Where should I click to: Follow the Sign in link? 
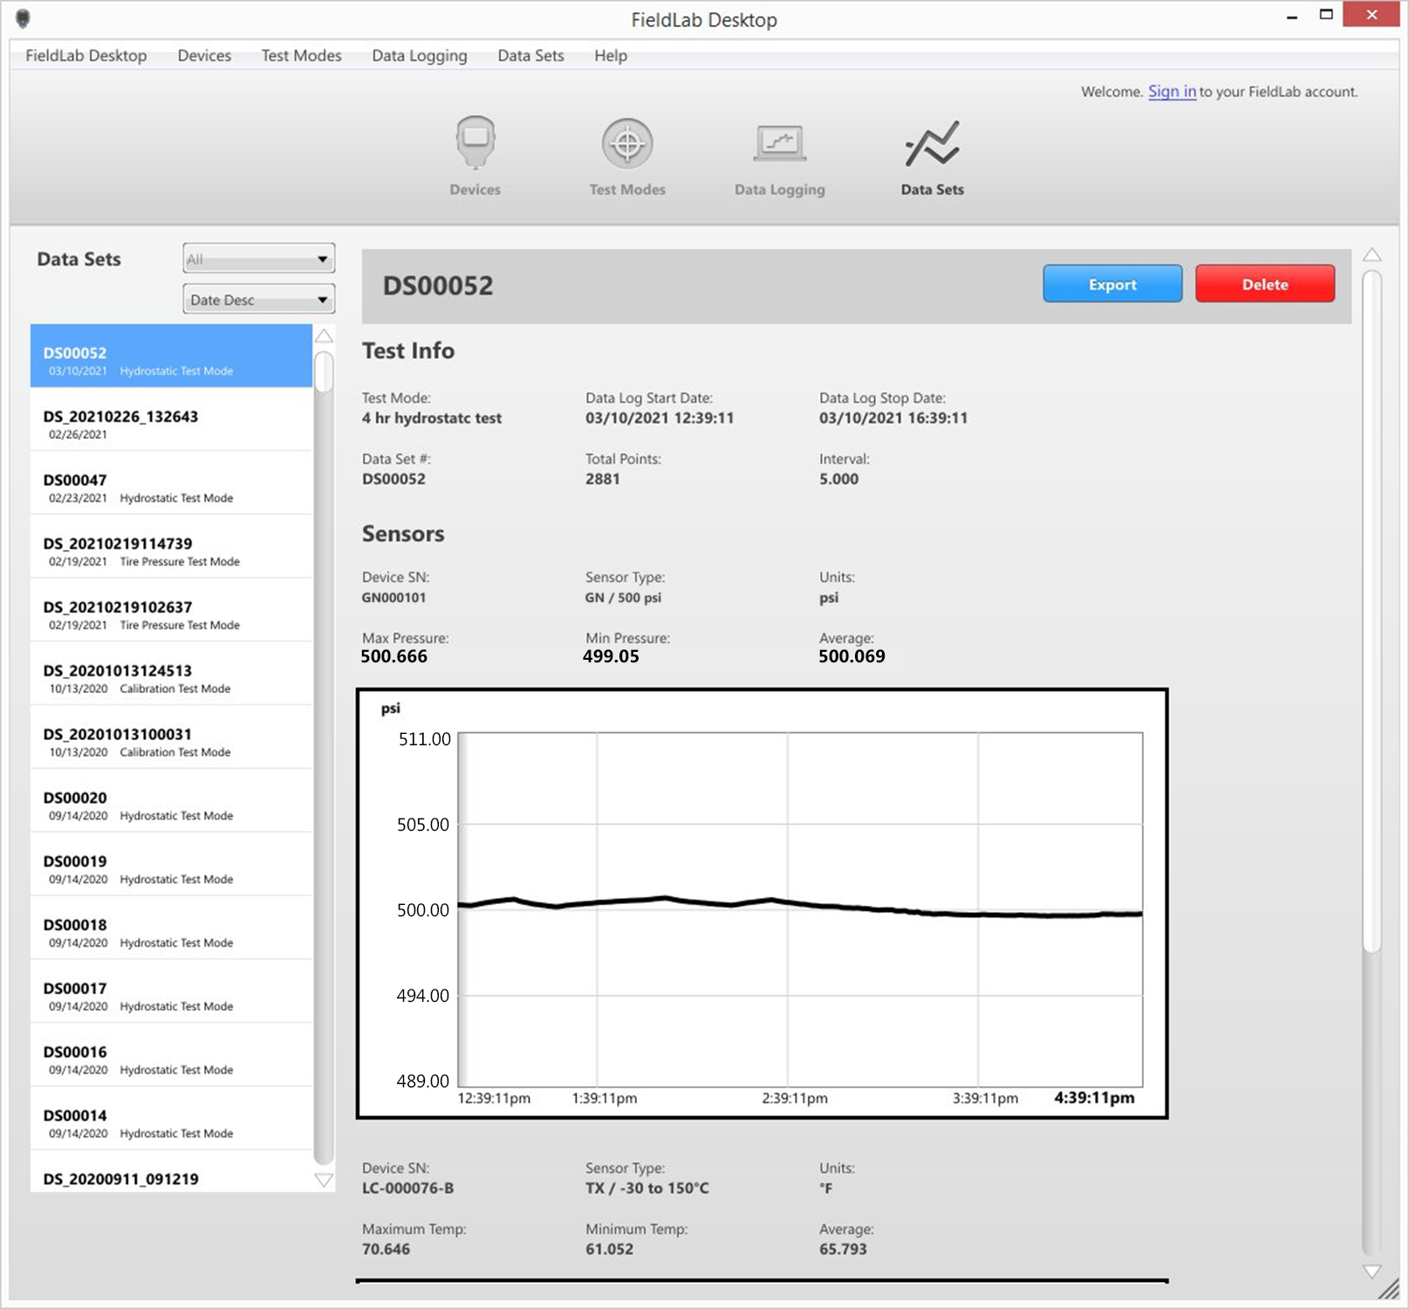[1171, 92]
